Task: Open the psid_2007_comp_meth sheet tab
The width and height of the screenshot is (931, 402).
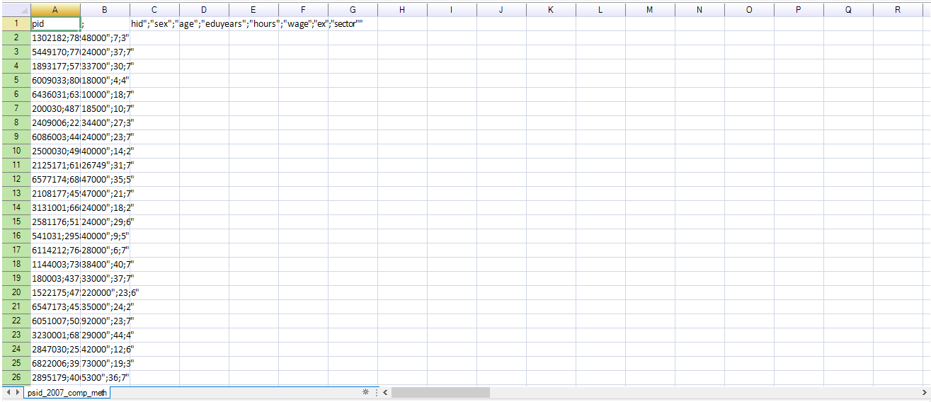Action: [68, 392]
